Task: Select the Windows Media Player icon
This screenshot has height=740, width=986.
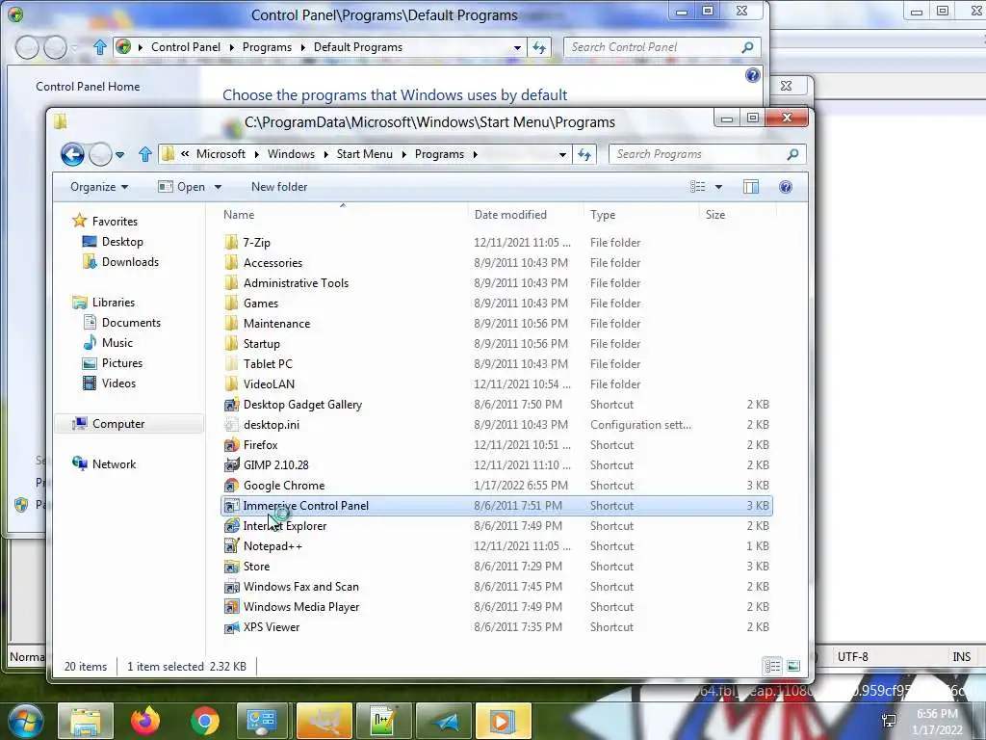Action: pyautogui.click(x=232, y=607)
